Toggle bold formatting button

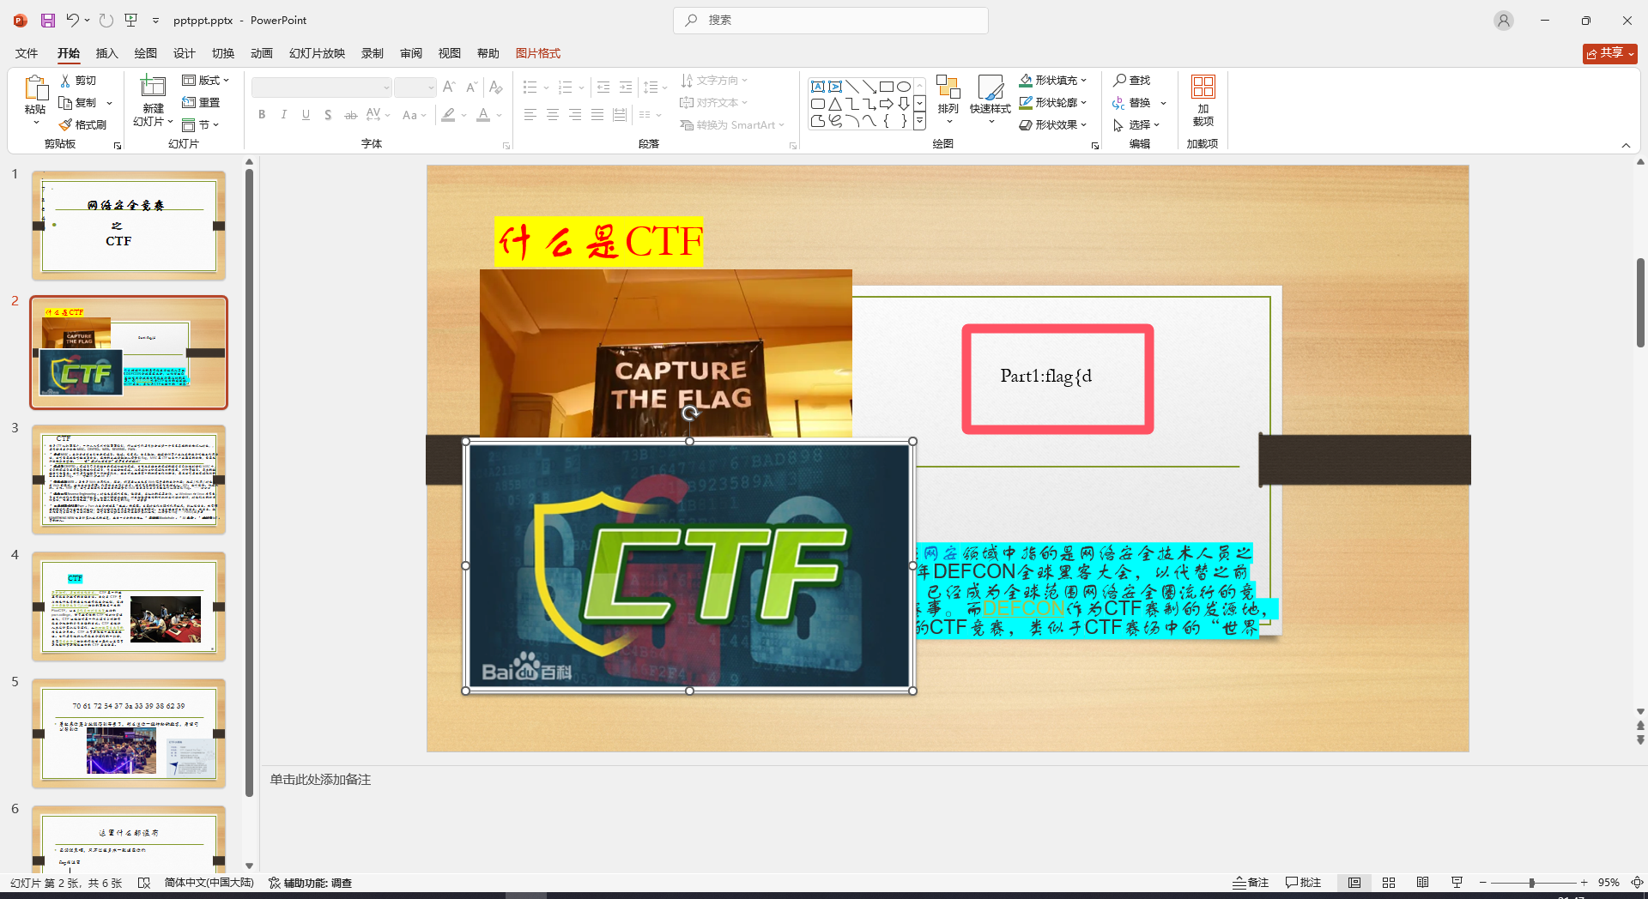pos(262,115)
